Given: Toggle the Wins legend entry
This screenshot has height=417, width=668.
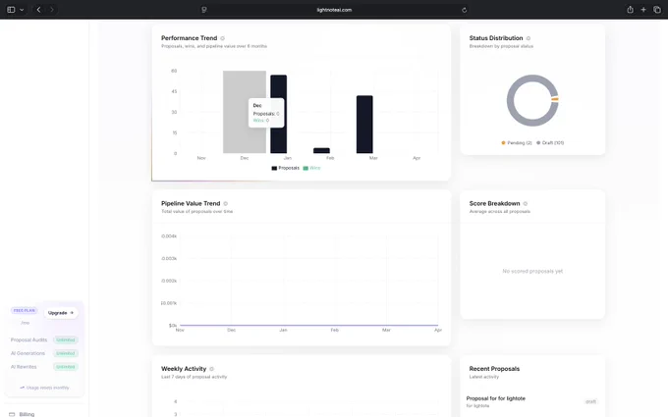Looking at the screenshot, I should click(311, 168).
